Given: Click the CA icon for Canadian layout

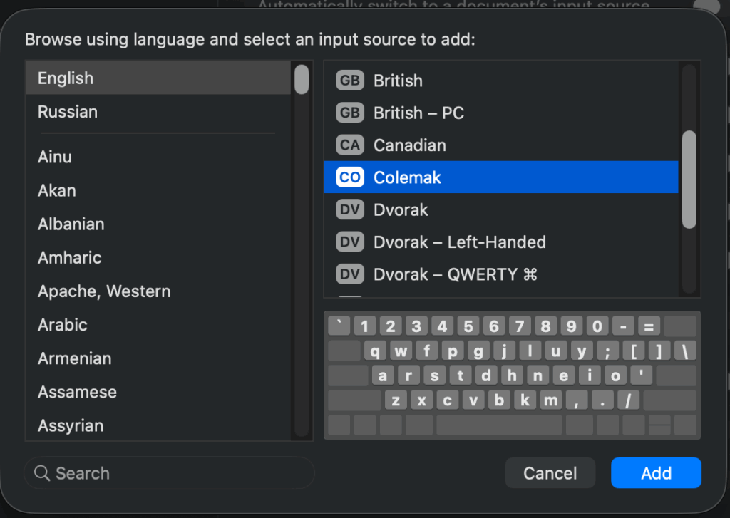Looking at the screenshot, I should pyautogui.click(x=349, y=145).
